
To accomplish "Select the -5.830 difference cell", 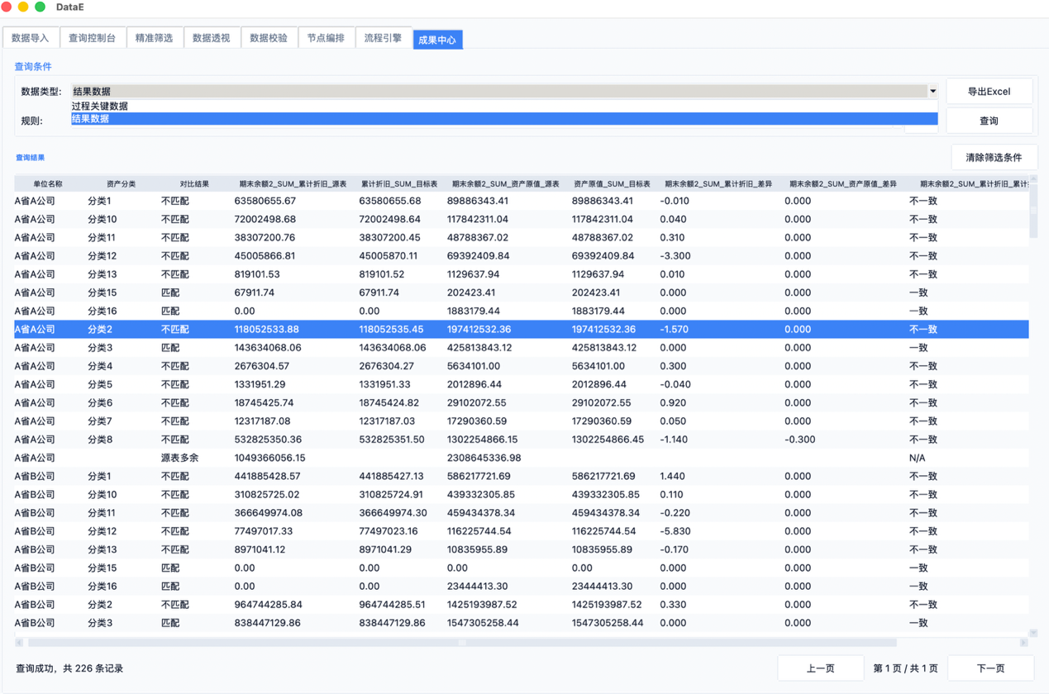I will 675,531.
